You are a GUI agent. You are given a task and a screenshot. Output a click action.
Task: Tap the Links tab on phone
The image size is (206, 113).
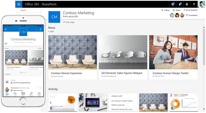(15, 94)
